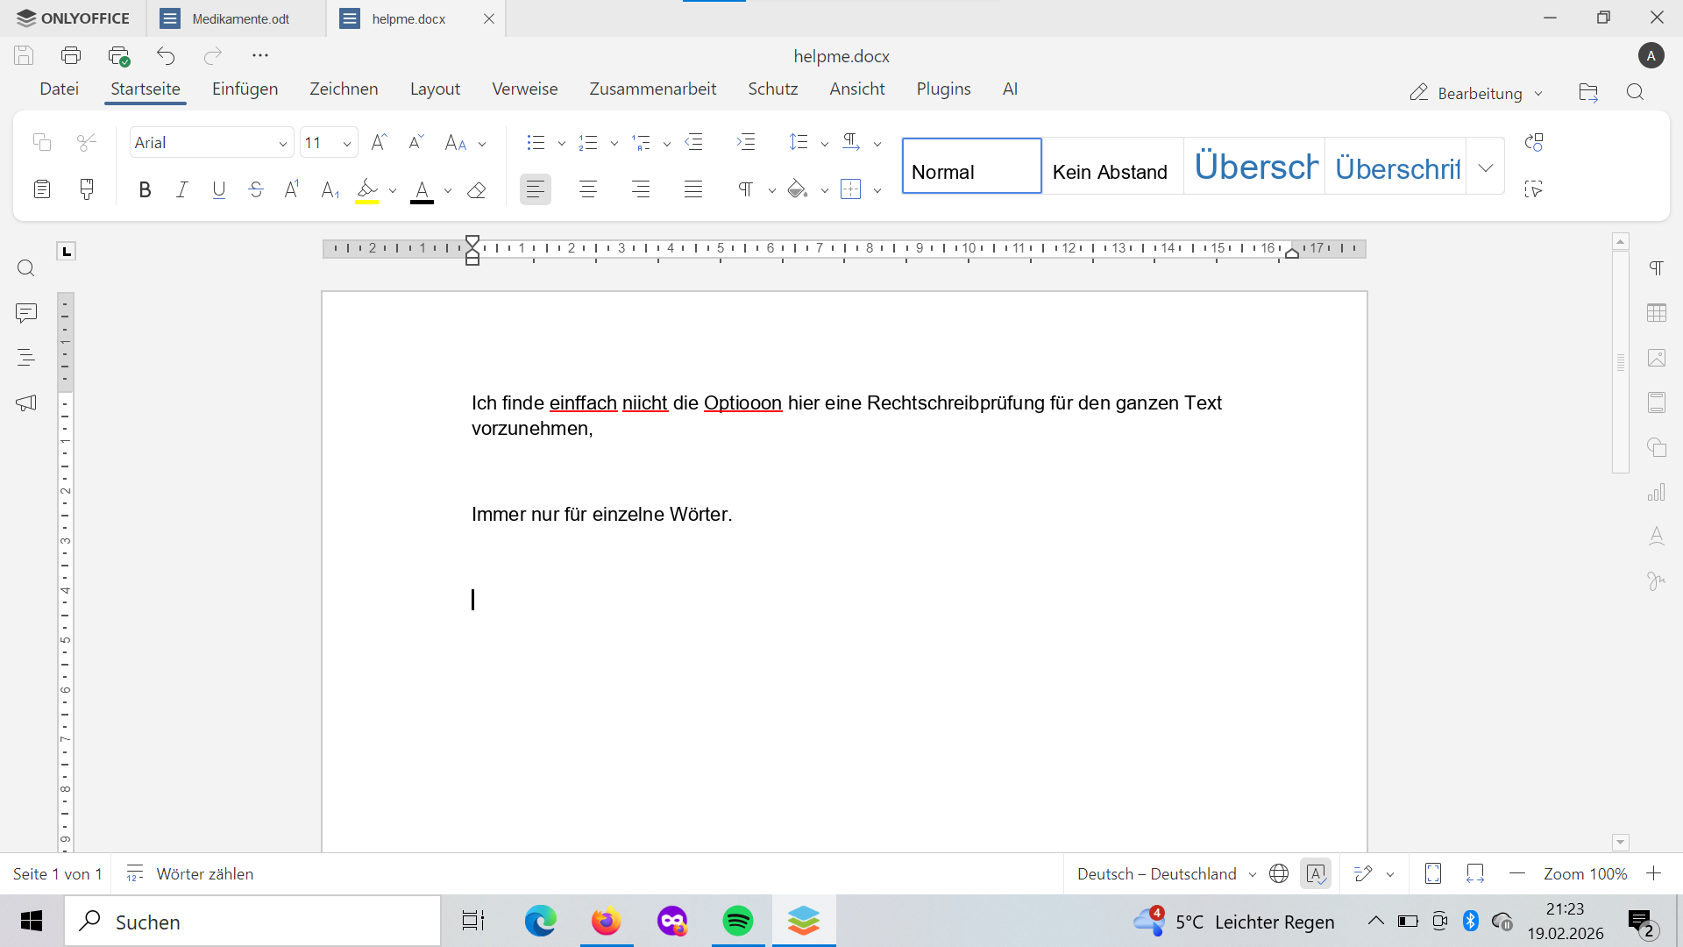Open the Comments panel
Image resolution: width=1683 pixels, height=947 pixels.
[x=26, y=313]
